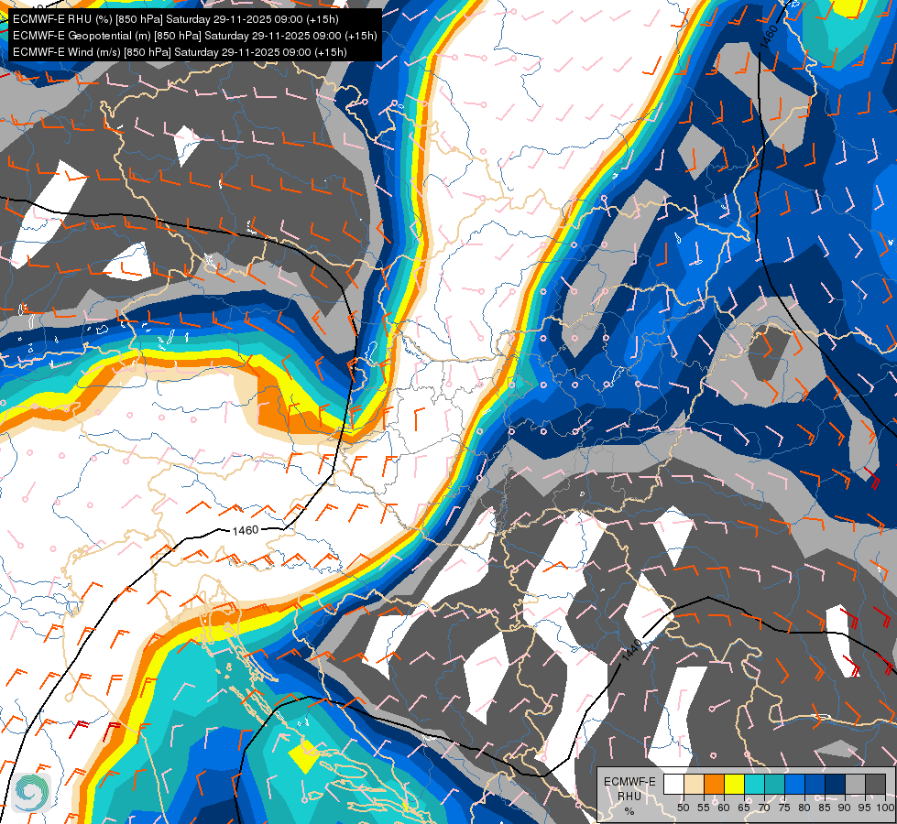
Task: Click the rotated 1460 contour label near the top edge
Action: (x=770, y=36)
